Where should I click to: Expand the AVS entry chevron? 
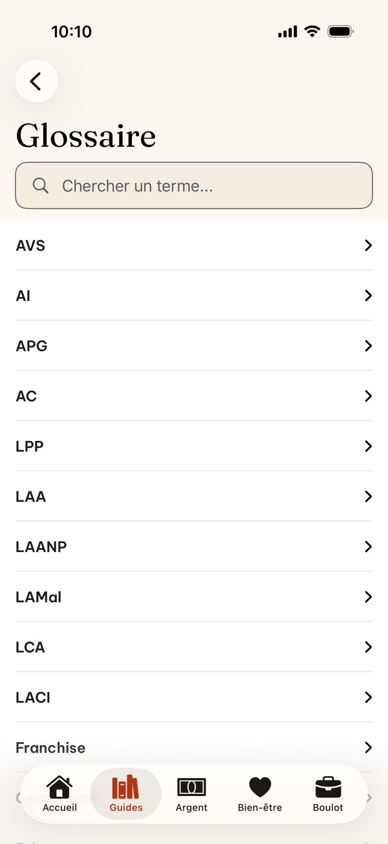point(368,245)
